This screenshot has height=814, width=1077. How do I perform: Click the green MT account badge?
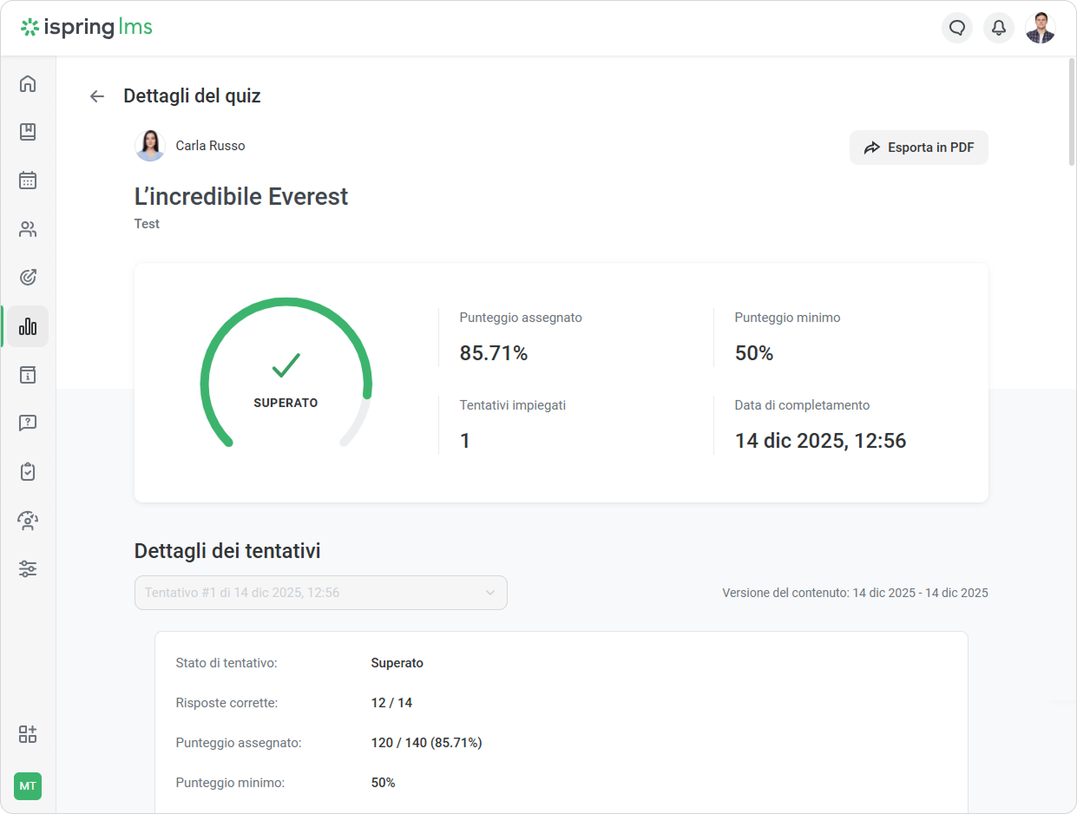click(28, 786)
